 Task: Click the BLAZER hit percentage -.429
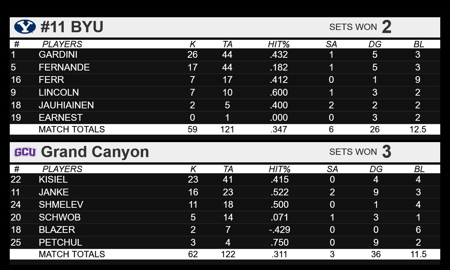pos(279,230)
